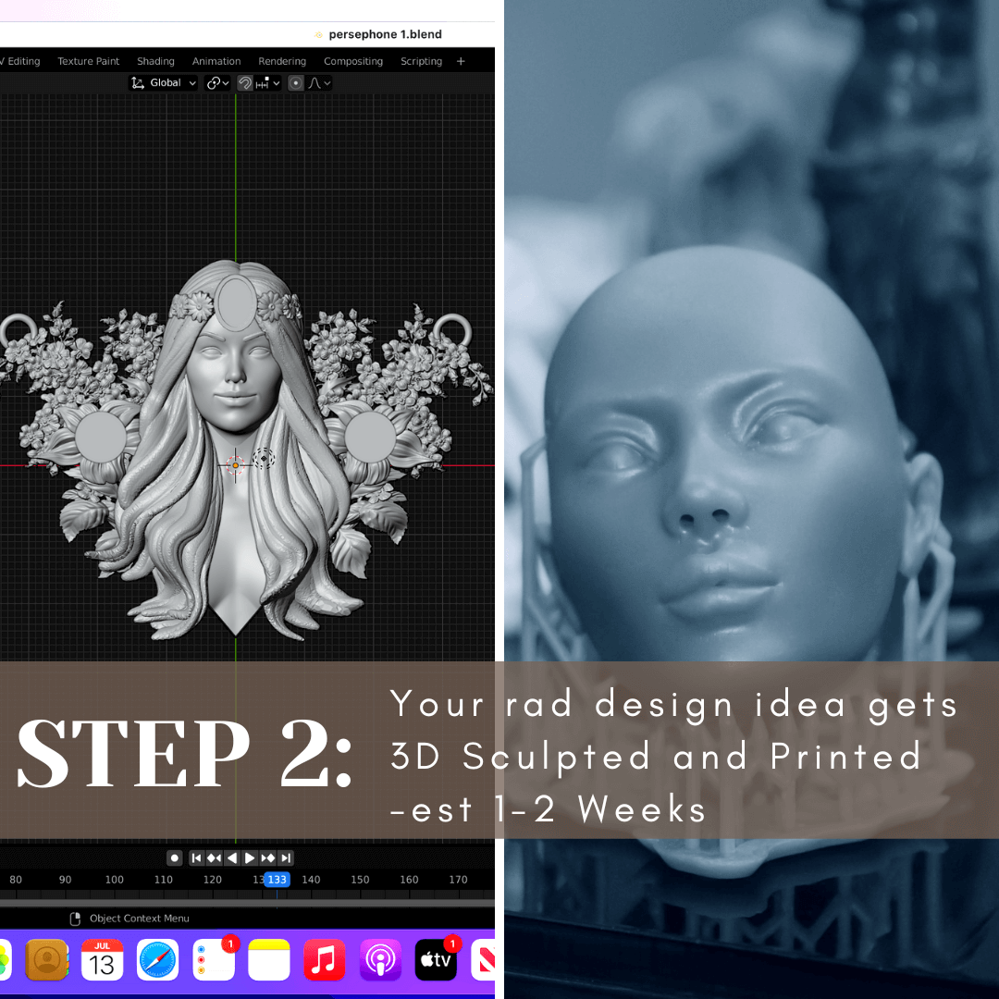Screen dimensions: 999x999
Task: Play the animation in reverse
Action: click(x=232, y=857)
